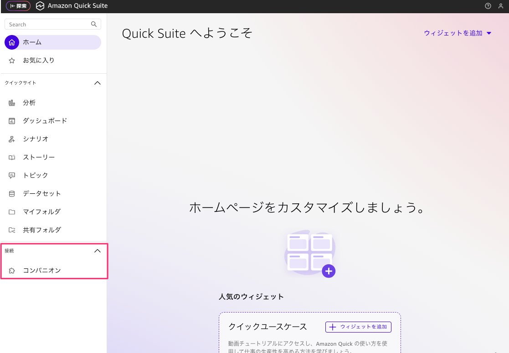Open the help question mark icon
The image size is (509, 353).
coord(488,6)
